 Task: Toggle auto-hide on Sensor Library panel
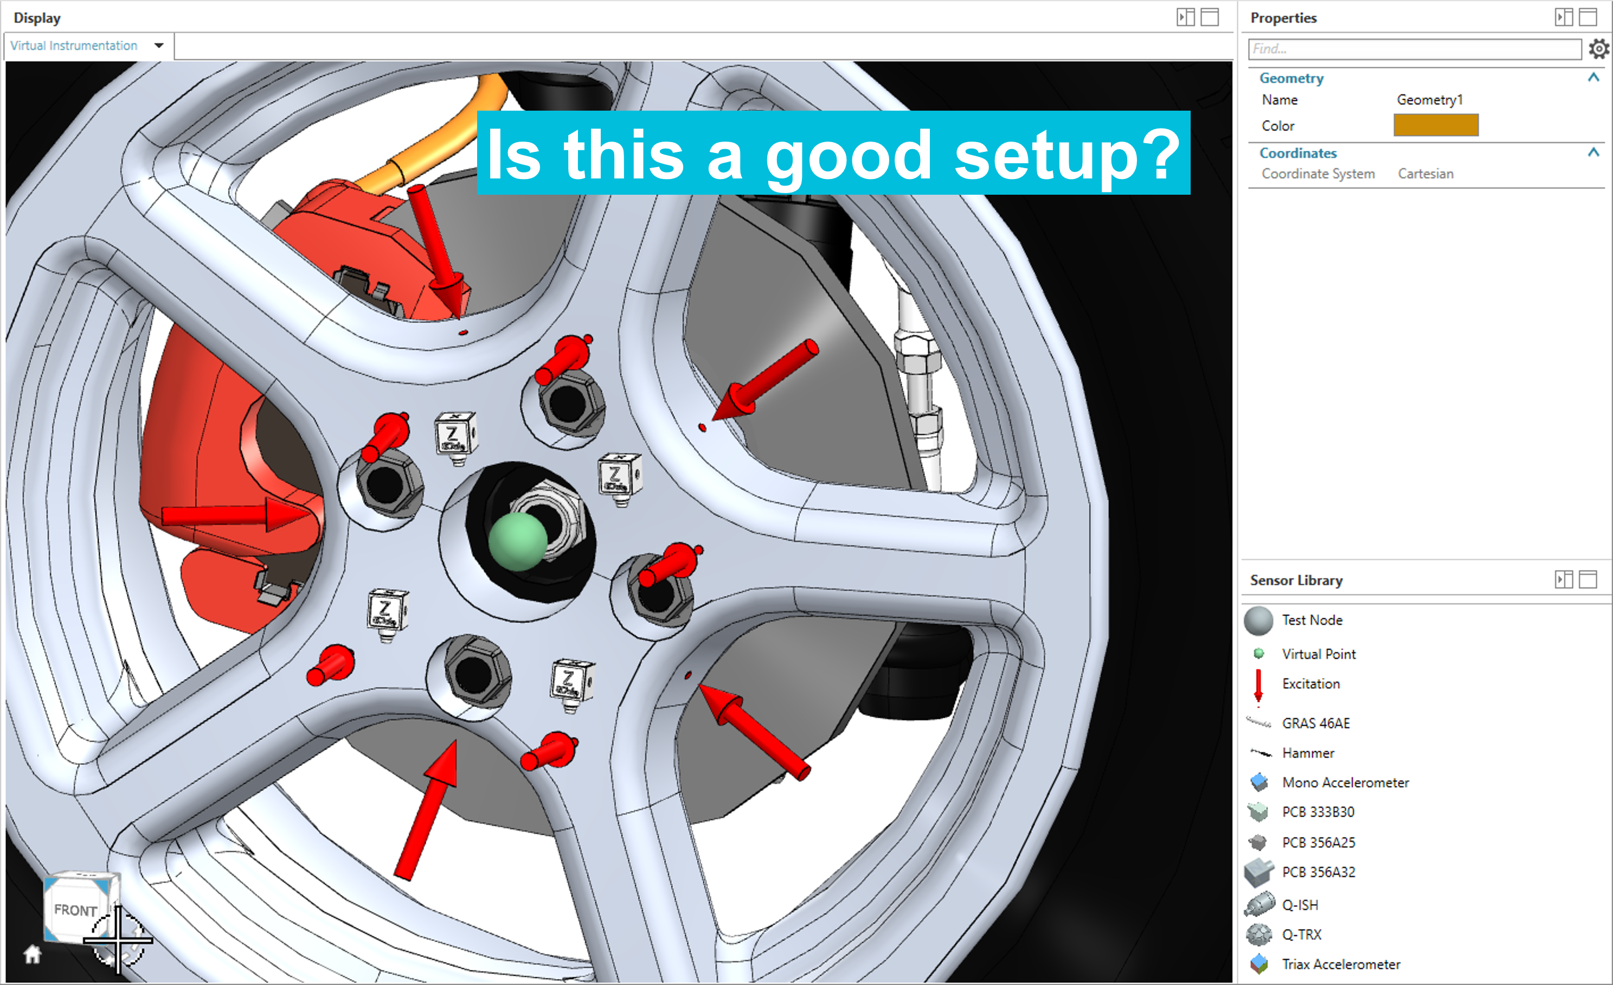1564,580
